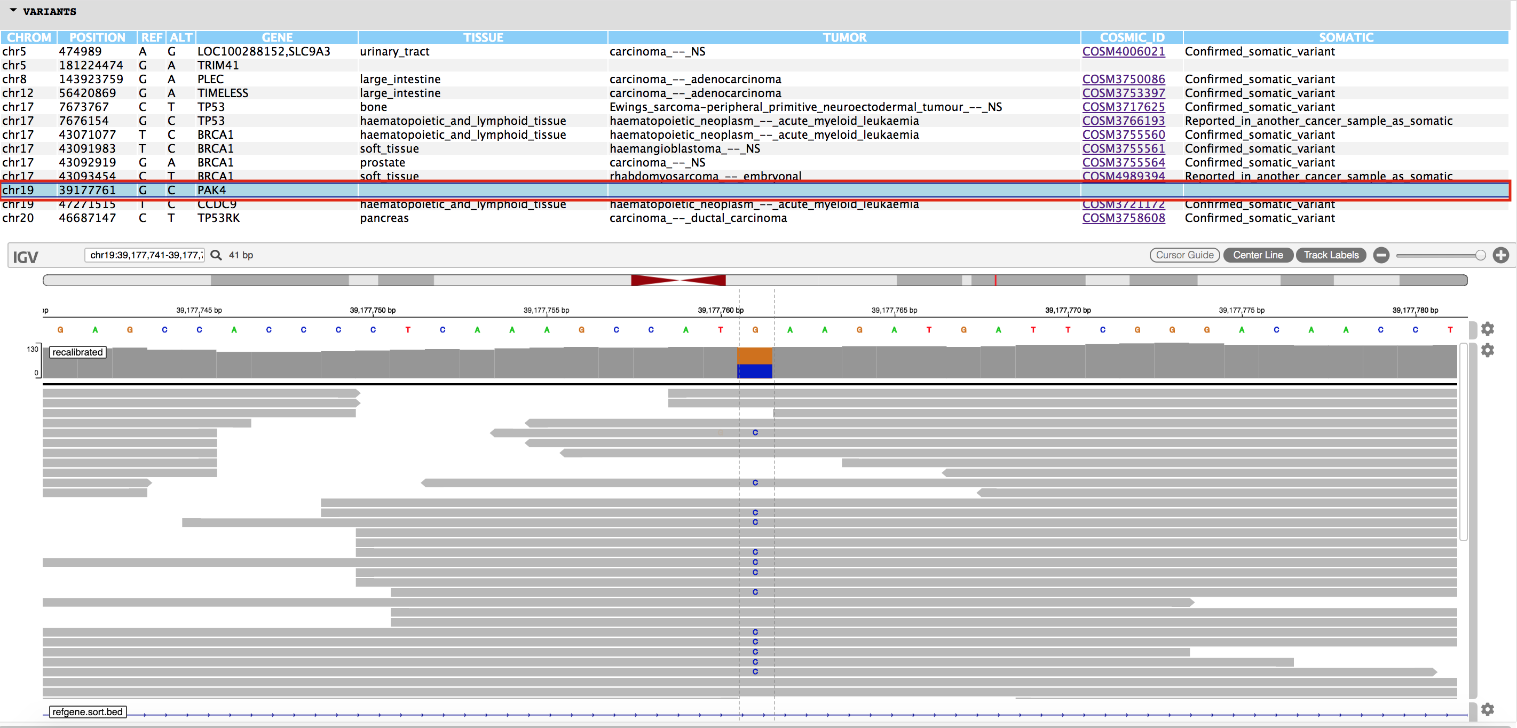Toggle the Track Labels option

tap(1330, 255)
